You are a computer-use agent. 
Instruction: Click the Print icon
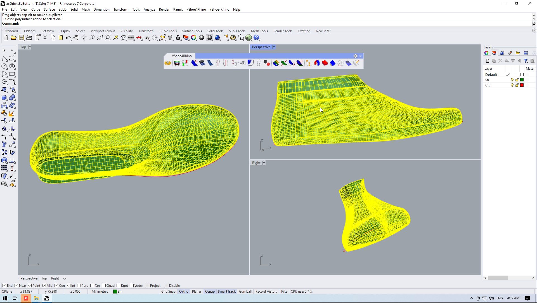(x=29, y=38)
